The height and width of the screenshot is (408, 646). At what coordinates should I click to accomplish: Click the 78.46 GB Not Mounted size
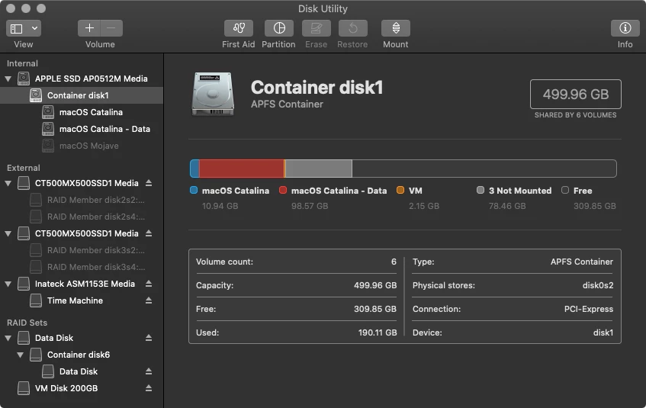tap(507, 206)
